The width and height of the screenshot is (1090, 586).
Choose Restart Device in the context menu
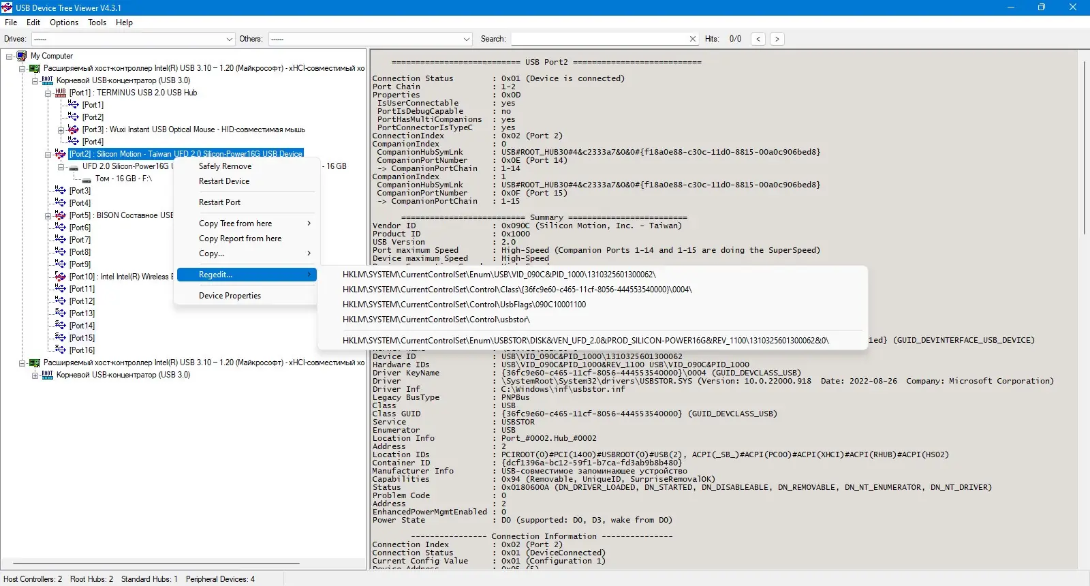247,181
